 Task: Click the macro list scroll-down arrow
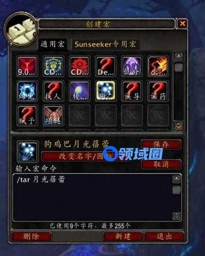pos(178,126)
